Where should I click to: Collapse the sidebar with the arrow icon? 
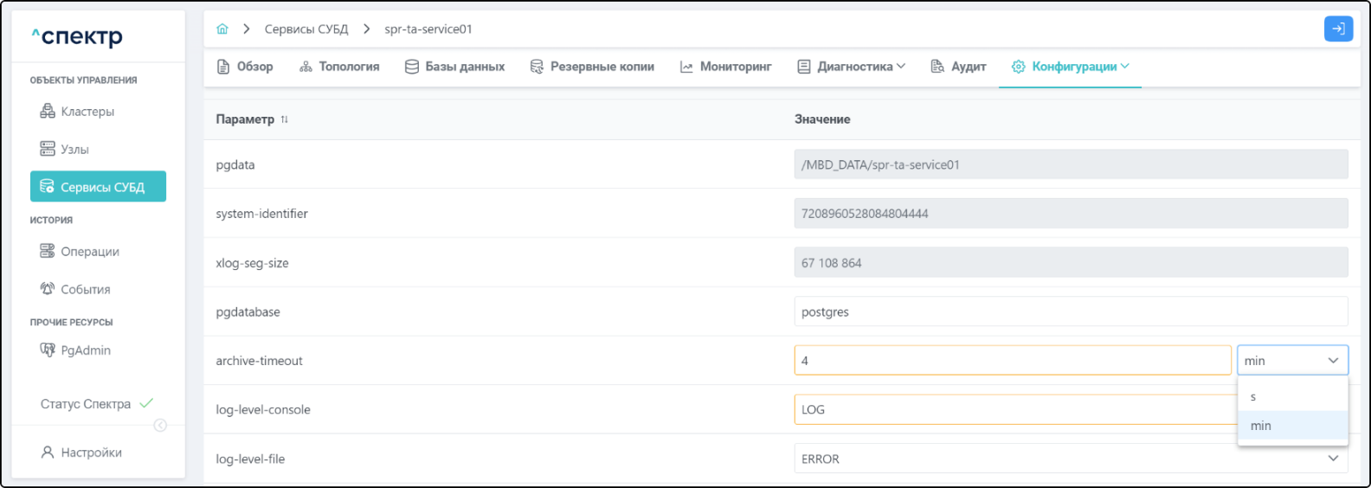pyautogui.click(x=160, y=425)
